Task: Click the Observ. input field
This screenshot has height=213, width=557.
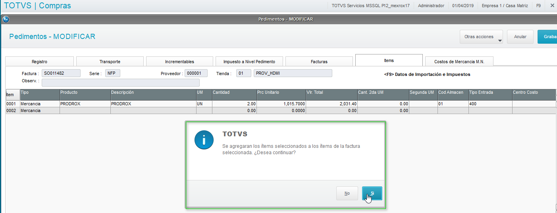Action: (x=121, y=82)
